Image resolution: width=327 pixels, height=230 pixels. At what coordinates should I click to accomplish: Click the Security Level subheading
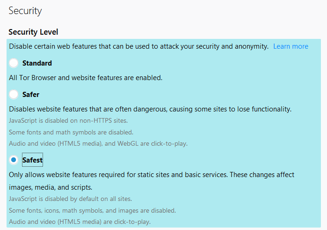[x=33, y=32]
